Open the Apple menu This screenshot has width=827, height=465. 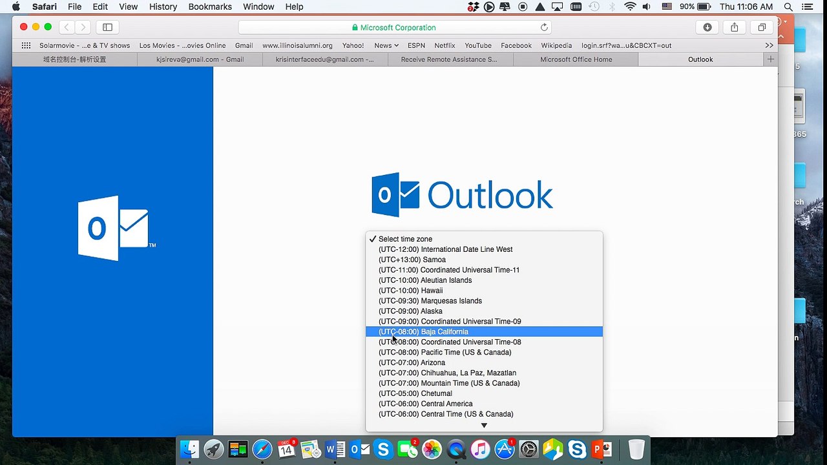[16, 6]
